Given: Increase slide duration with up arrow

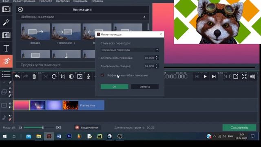Looking at the screenshot, I should point(157,65).
